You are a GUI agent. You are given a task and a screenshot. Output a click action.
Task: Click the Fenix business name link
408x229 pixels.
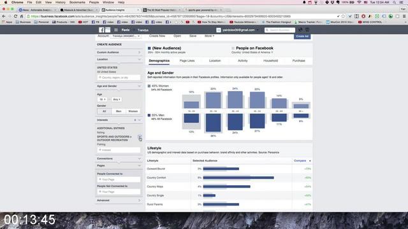pyautogui.click(x=126, y=30)
